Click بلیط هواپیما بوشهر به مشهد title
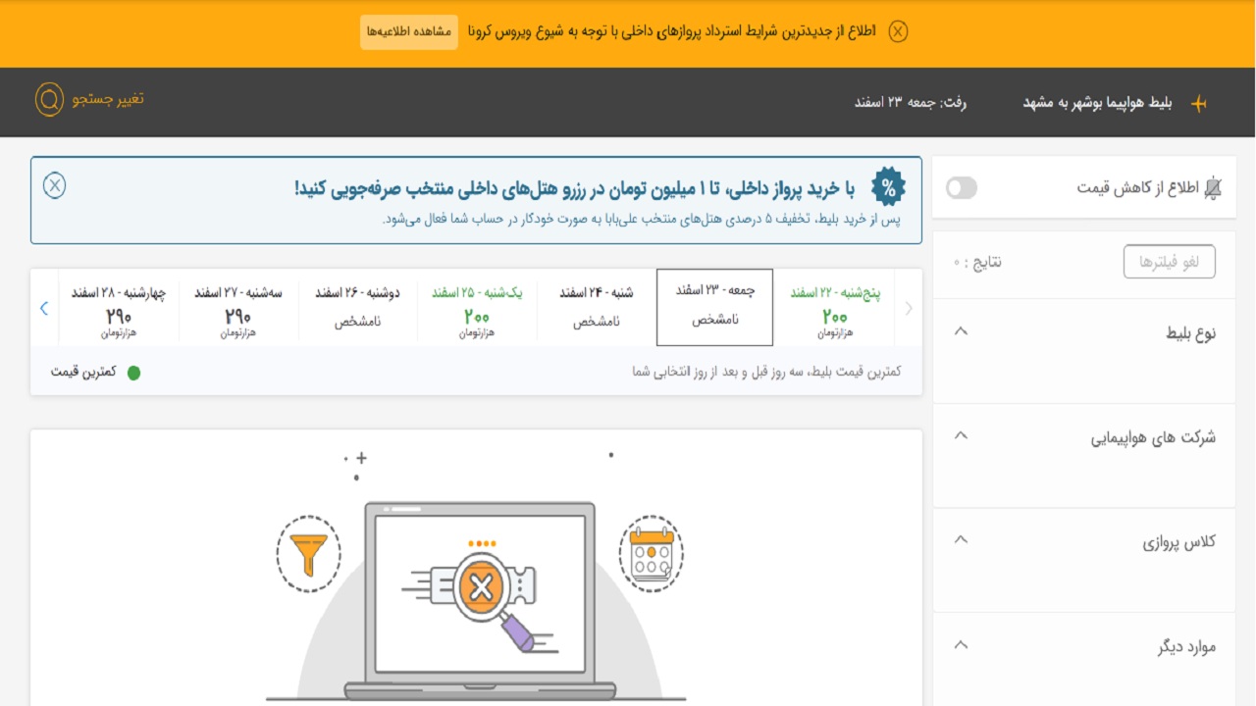Viewport: 1256px width, 706px height. pos(1098,102)
